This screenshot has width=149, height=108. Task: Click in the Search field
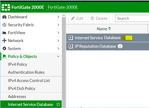tap(132, 18)
